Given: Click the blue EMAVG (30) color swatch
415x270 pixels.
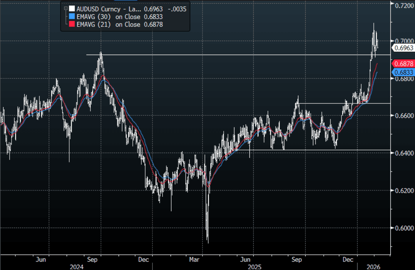Looking at the screenshot, I should pos(72,17).
